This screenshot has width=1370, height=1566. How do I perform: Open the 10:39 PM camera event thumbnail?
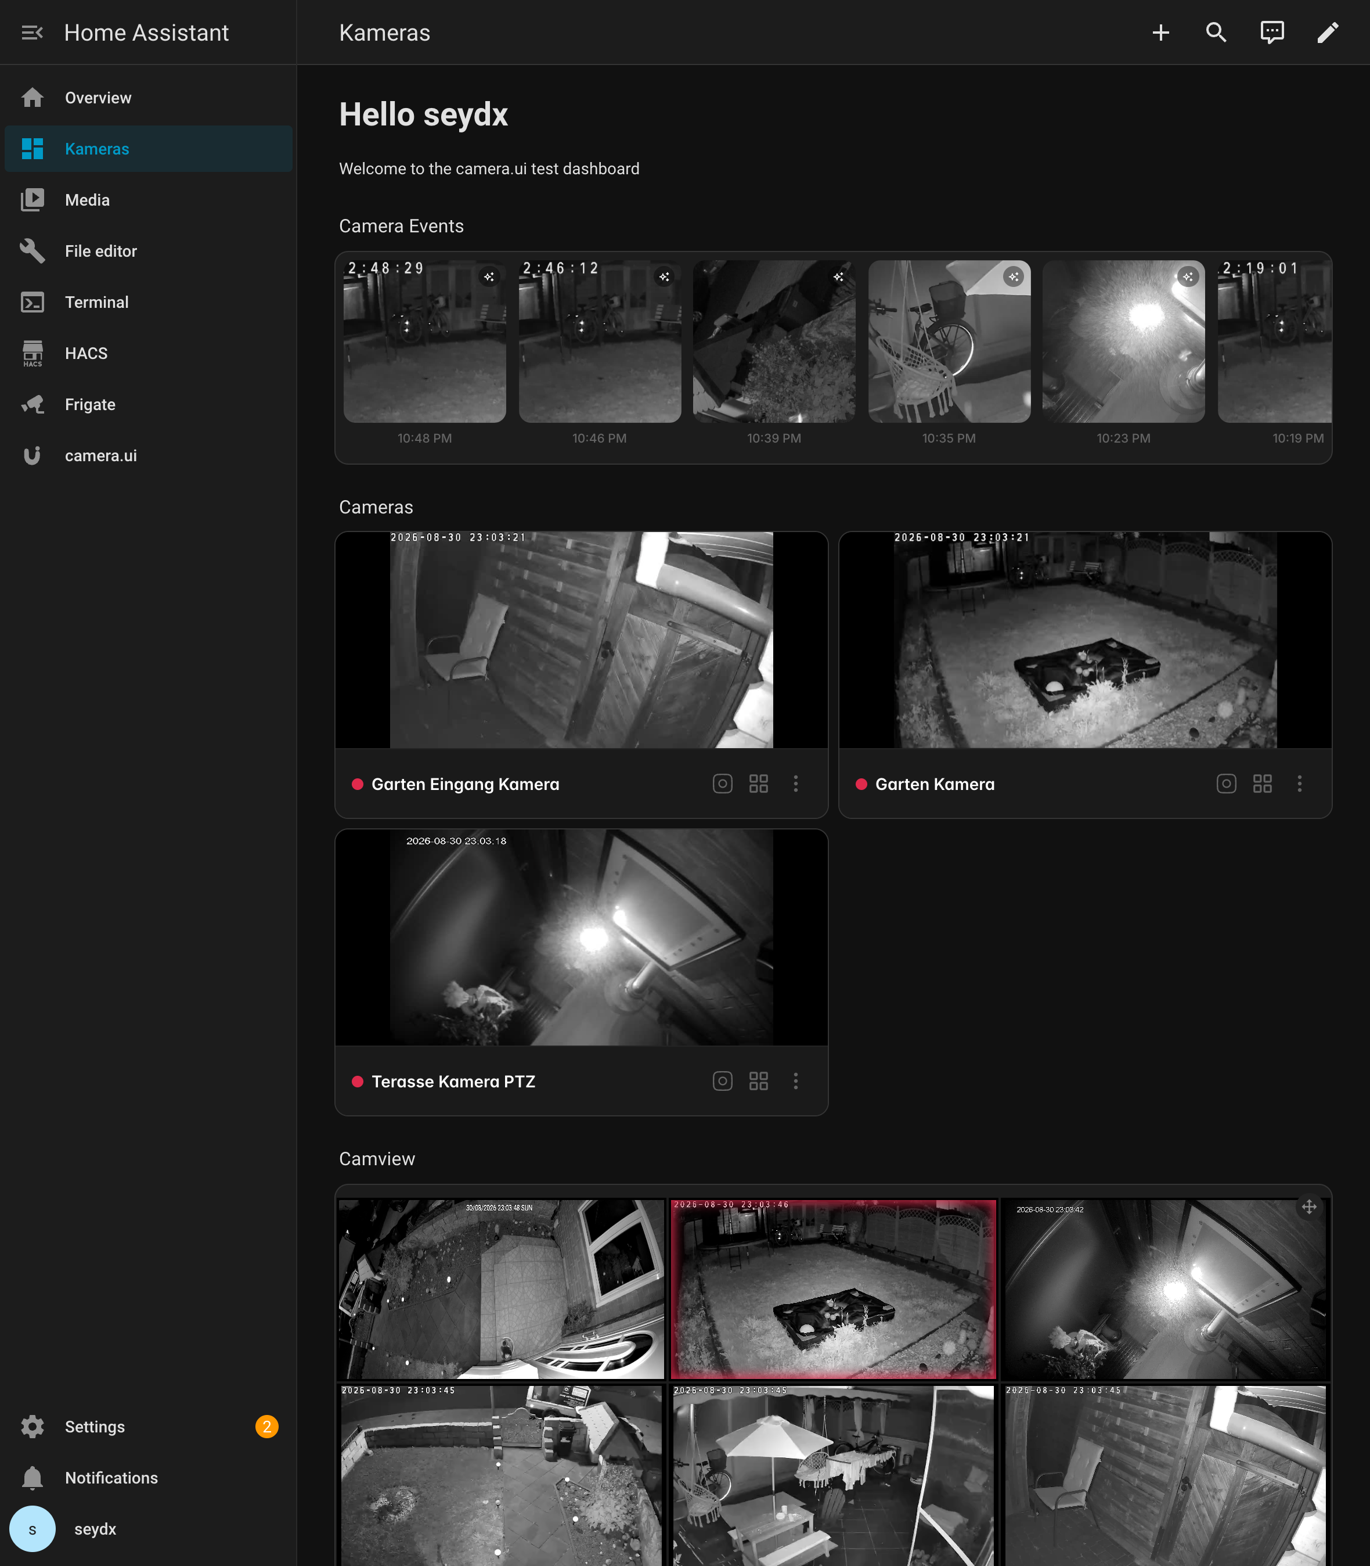[x=774, y=342]
